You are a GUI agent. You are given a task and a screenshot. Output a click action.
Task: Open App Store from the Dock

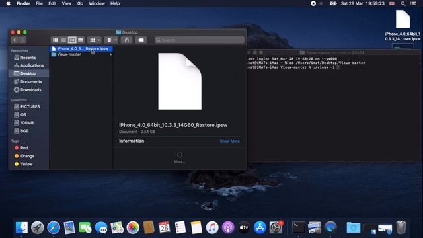coord(260,227)
